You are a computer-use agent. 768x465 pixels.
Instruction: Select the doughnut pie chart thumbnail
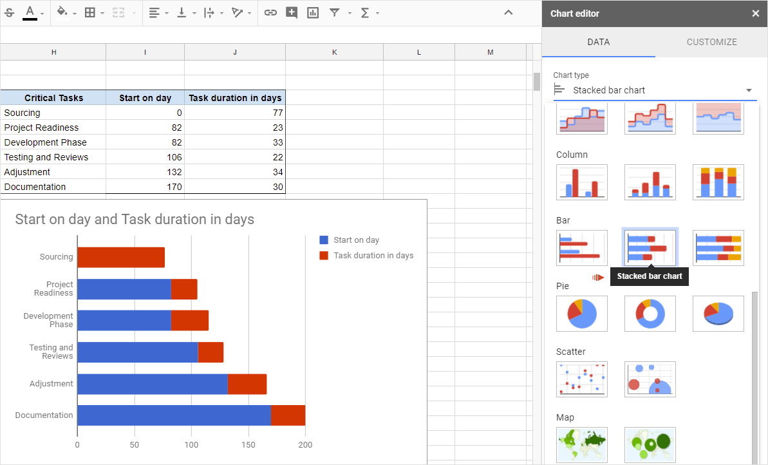click(x=650, y=314)
